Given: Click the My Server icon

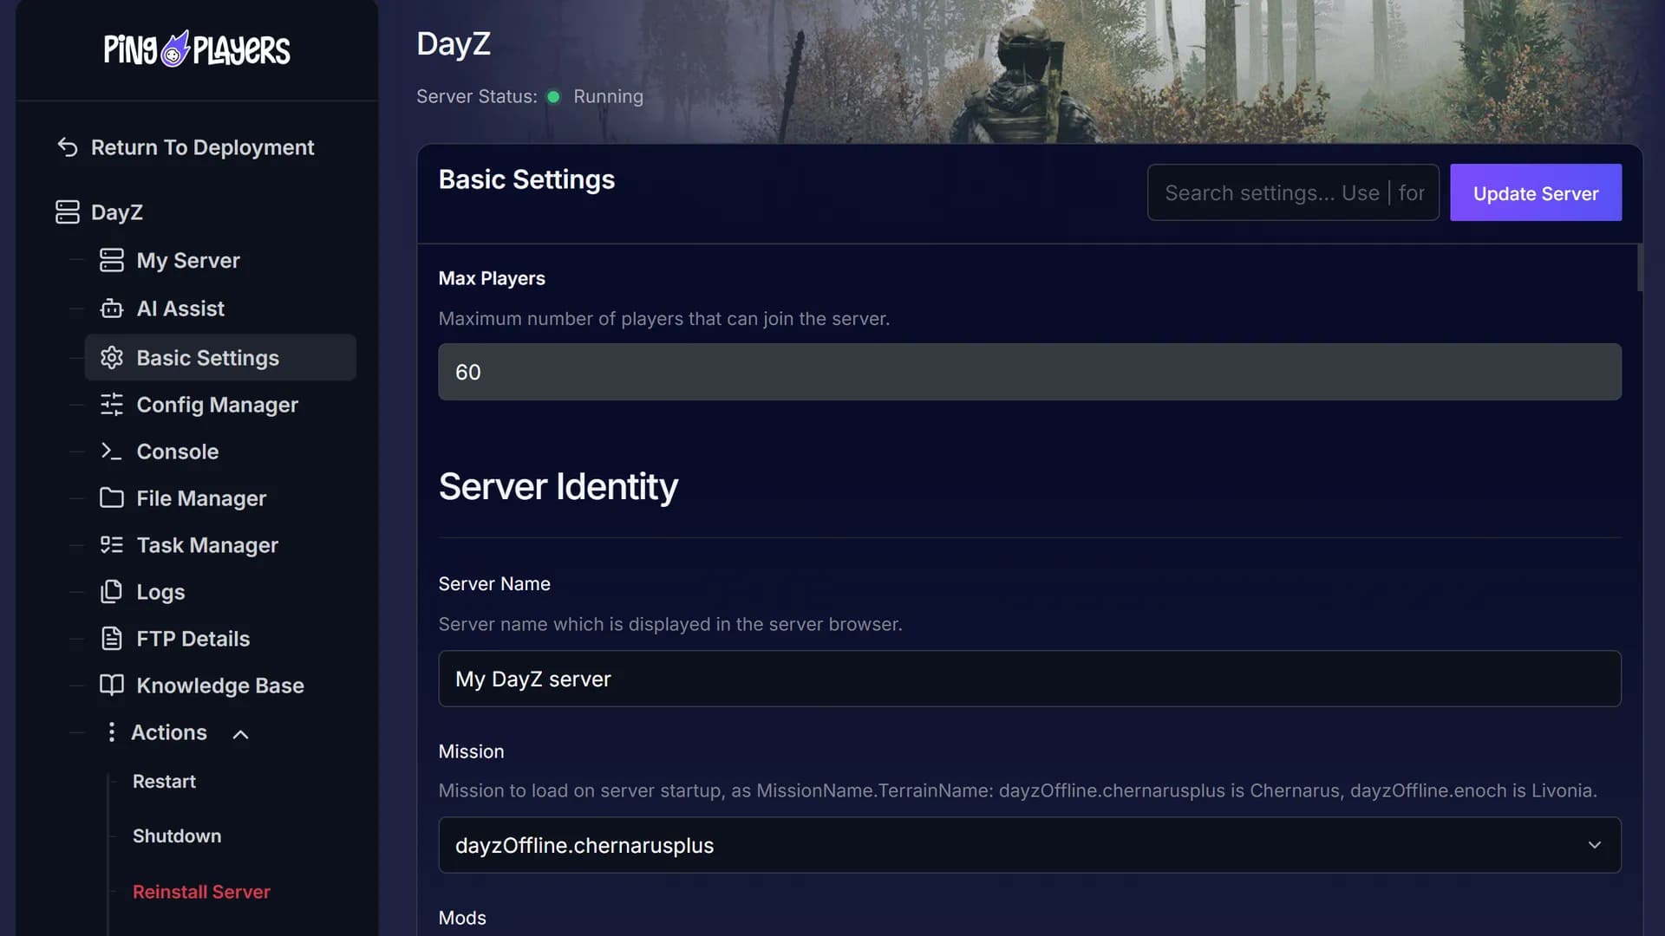Looking at the screenshot, I should click(112, 260).
